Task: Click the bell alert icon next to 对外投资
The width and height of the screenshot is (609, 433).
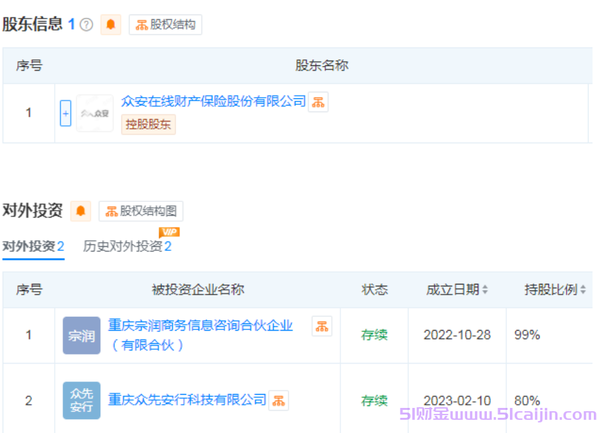Action: [80, 211]
